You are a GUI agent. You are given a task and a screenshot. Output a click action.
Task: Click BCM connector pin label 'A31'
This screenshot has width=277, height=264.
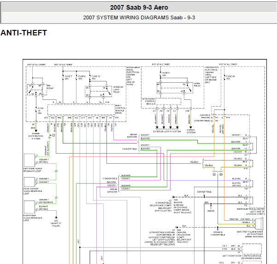(x=46, y=118)
